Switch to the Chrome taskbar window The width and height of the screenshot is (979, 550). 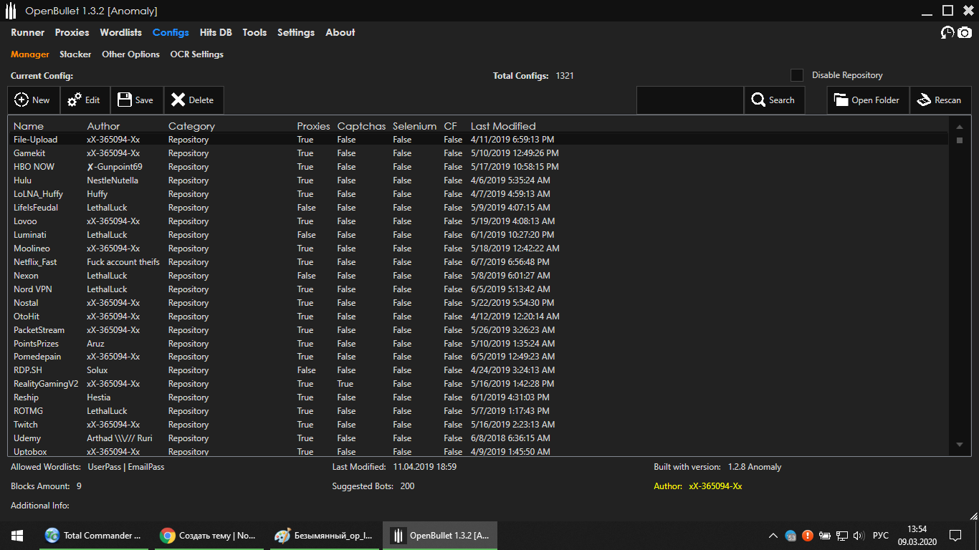tap(211, 536)
